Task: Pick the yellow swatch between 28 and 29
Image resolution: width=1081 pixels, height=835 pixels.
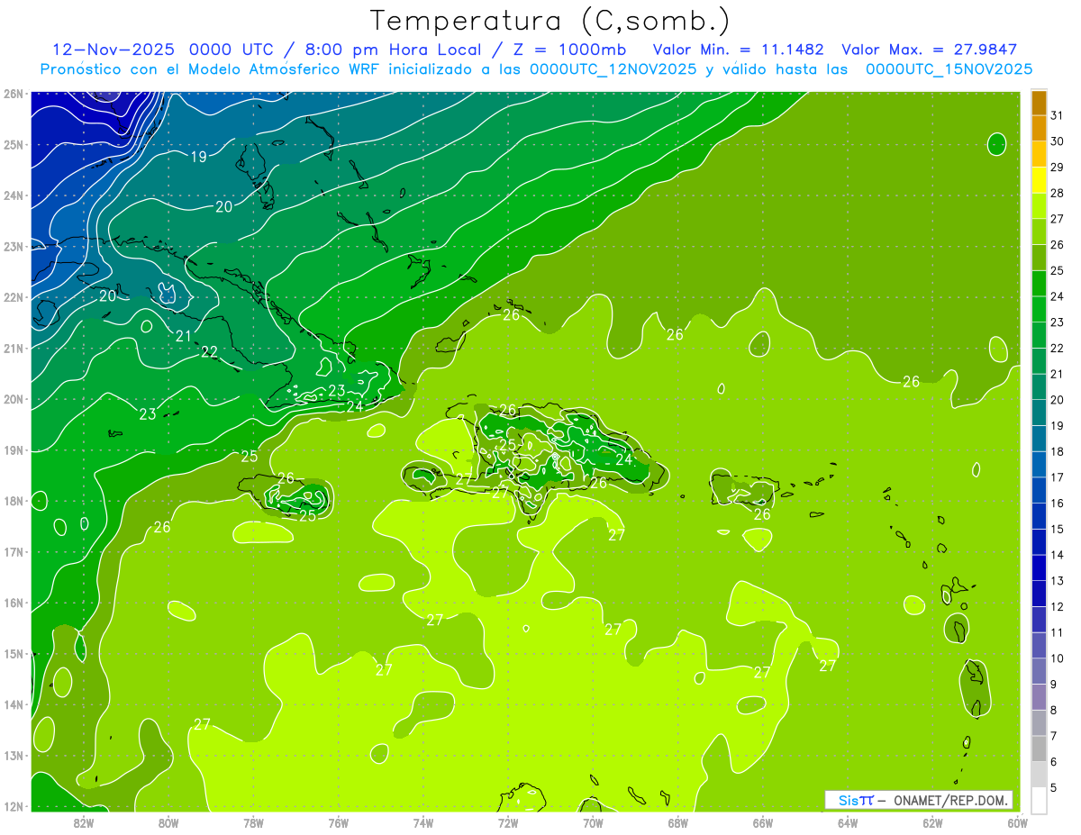Action: point(1039,180)
